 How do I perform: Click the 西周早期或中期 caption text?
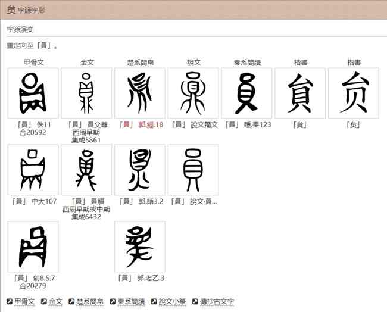click(86, 210)
